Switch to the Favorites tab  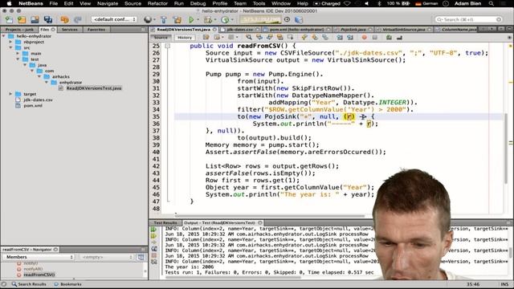click(x=96, y=30)
